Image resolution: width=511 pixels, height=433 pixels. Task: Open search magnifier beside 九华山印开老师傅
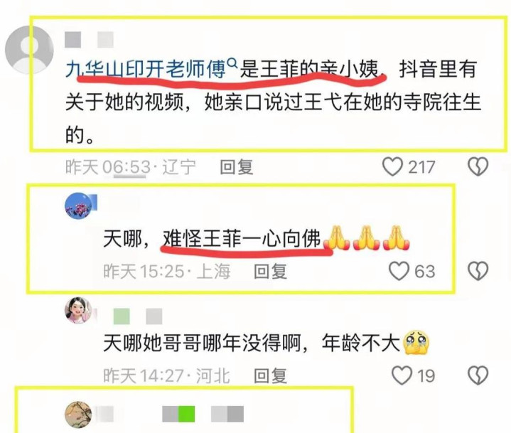[x=232, y=63]
